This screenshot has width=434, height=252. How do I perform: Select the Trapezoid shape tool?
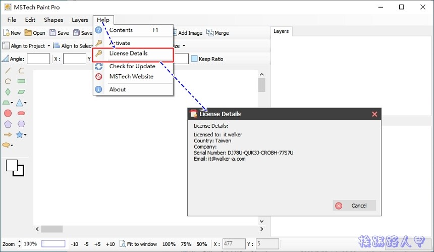tap(6, 103)
